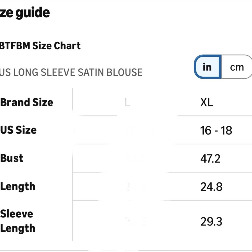Click the Sleeve Length row label

pos(18,221)
